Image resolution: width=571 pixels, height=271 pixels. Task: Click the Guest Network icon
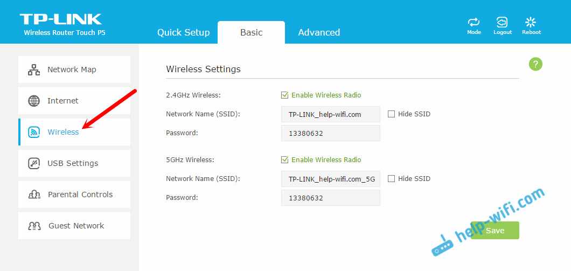[34, 226]
